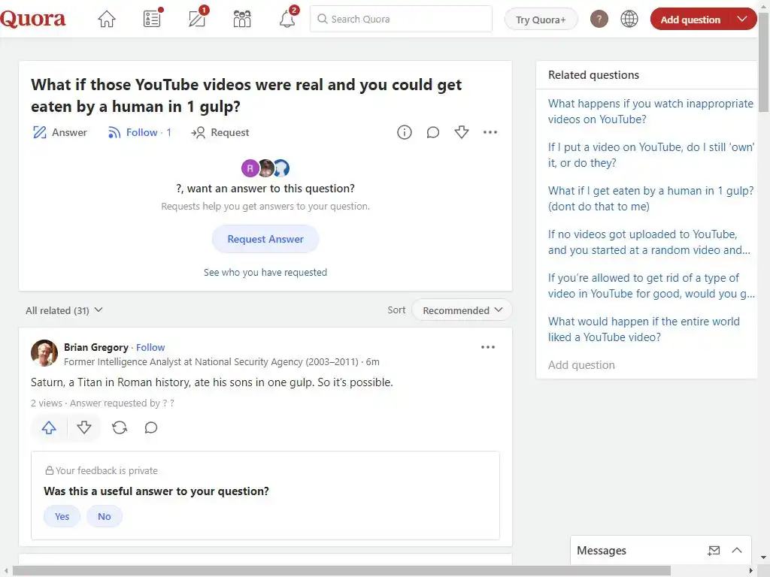
Task: Go to the Quora home icon
Action: (x=106, y=19)
